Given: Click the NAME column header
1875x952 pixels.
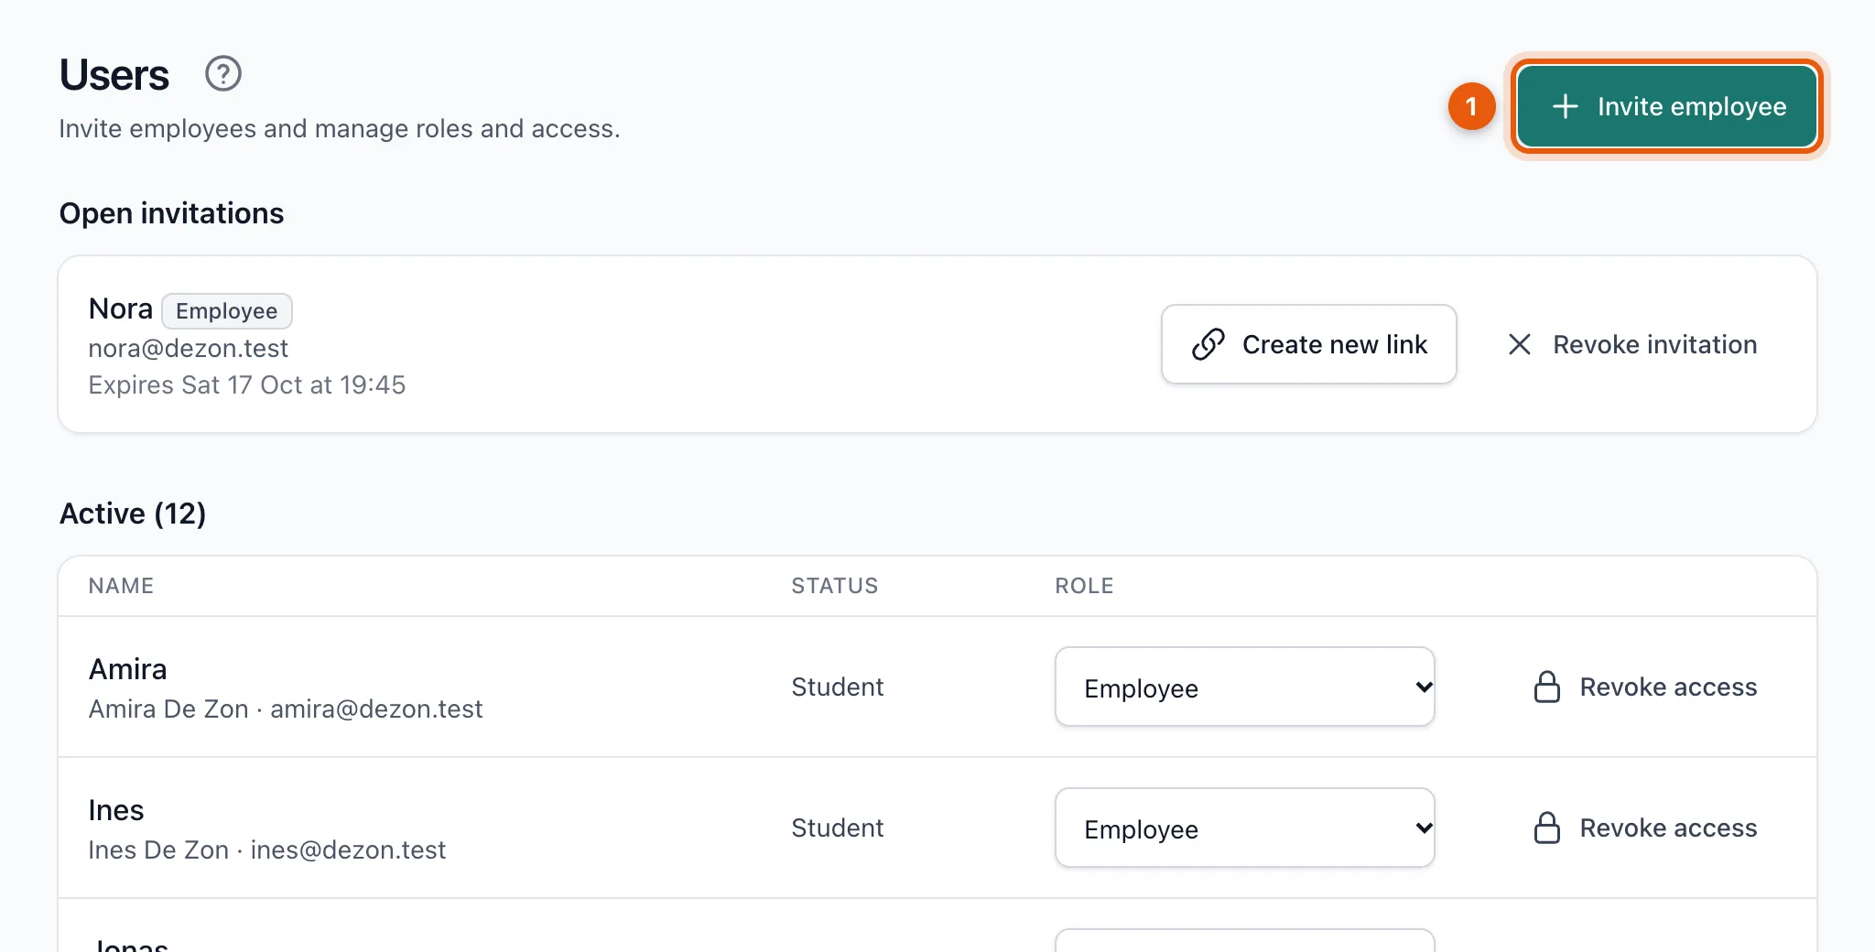Looking at the screenshot, I should point(121,586).
